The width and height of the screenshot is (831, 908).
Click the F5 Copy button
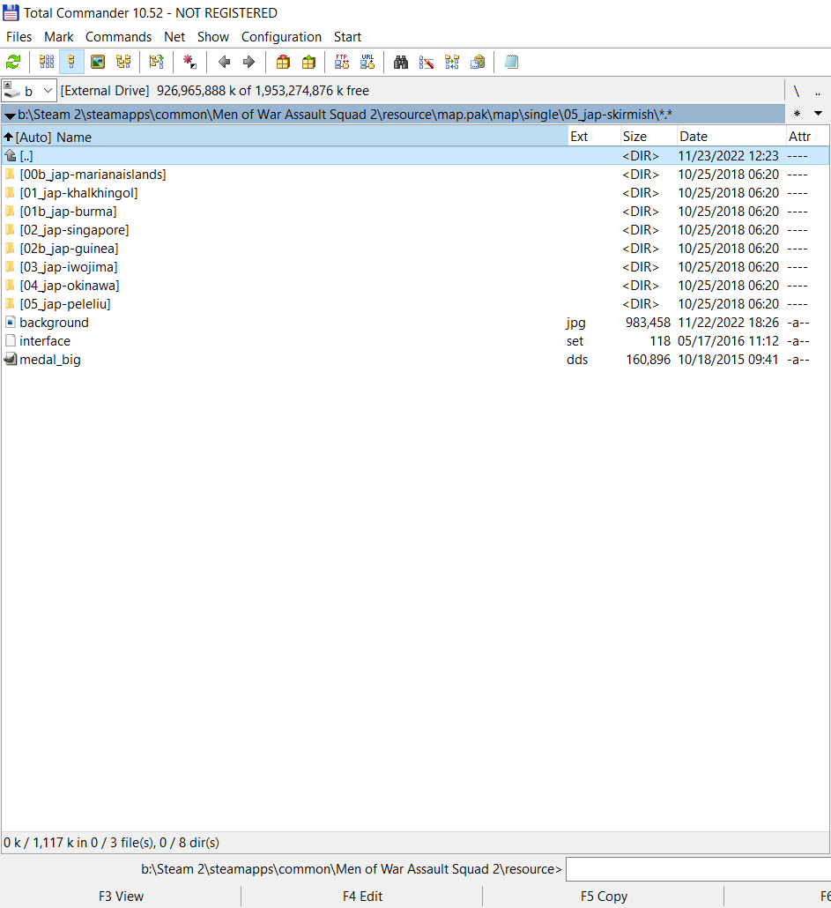(604, 897)
